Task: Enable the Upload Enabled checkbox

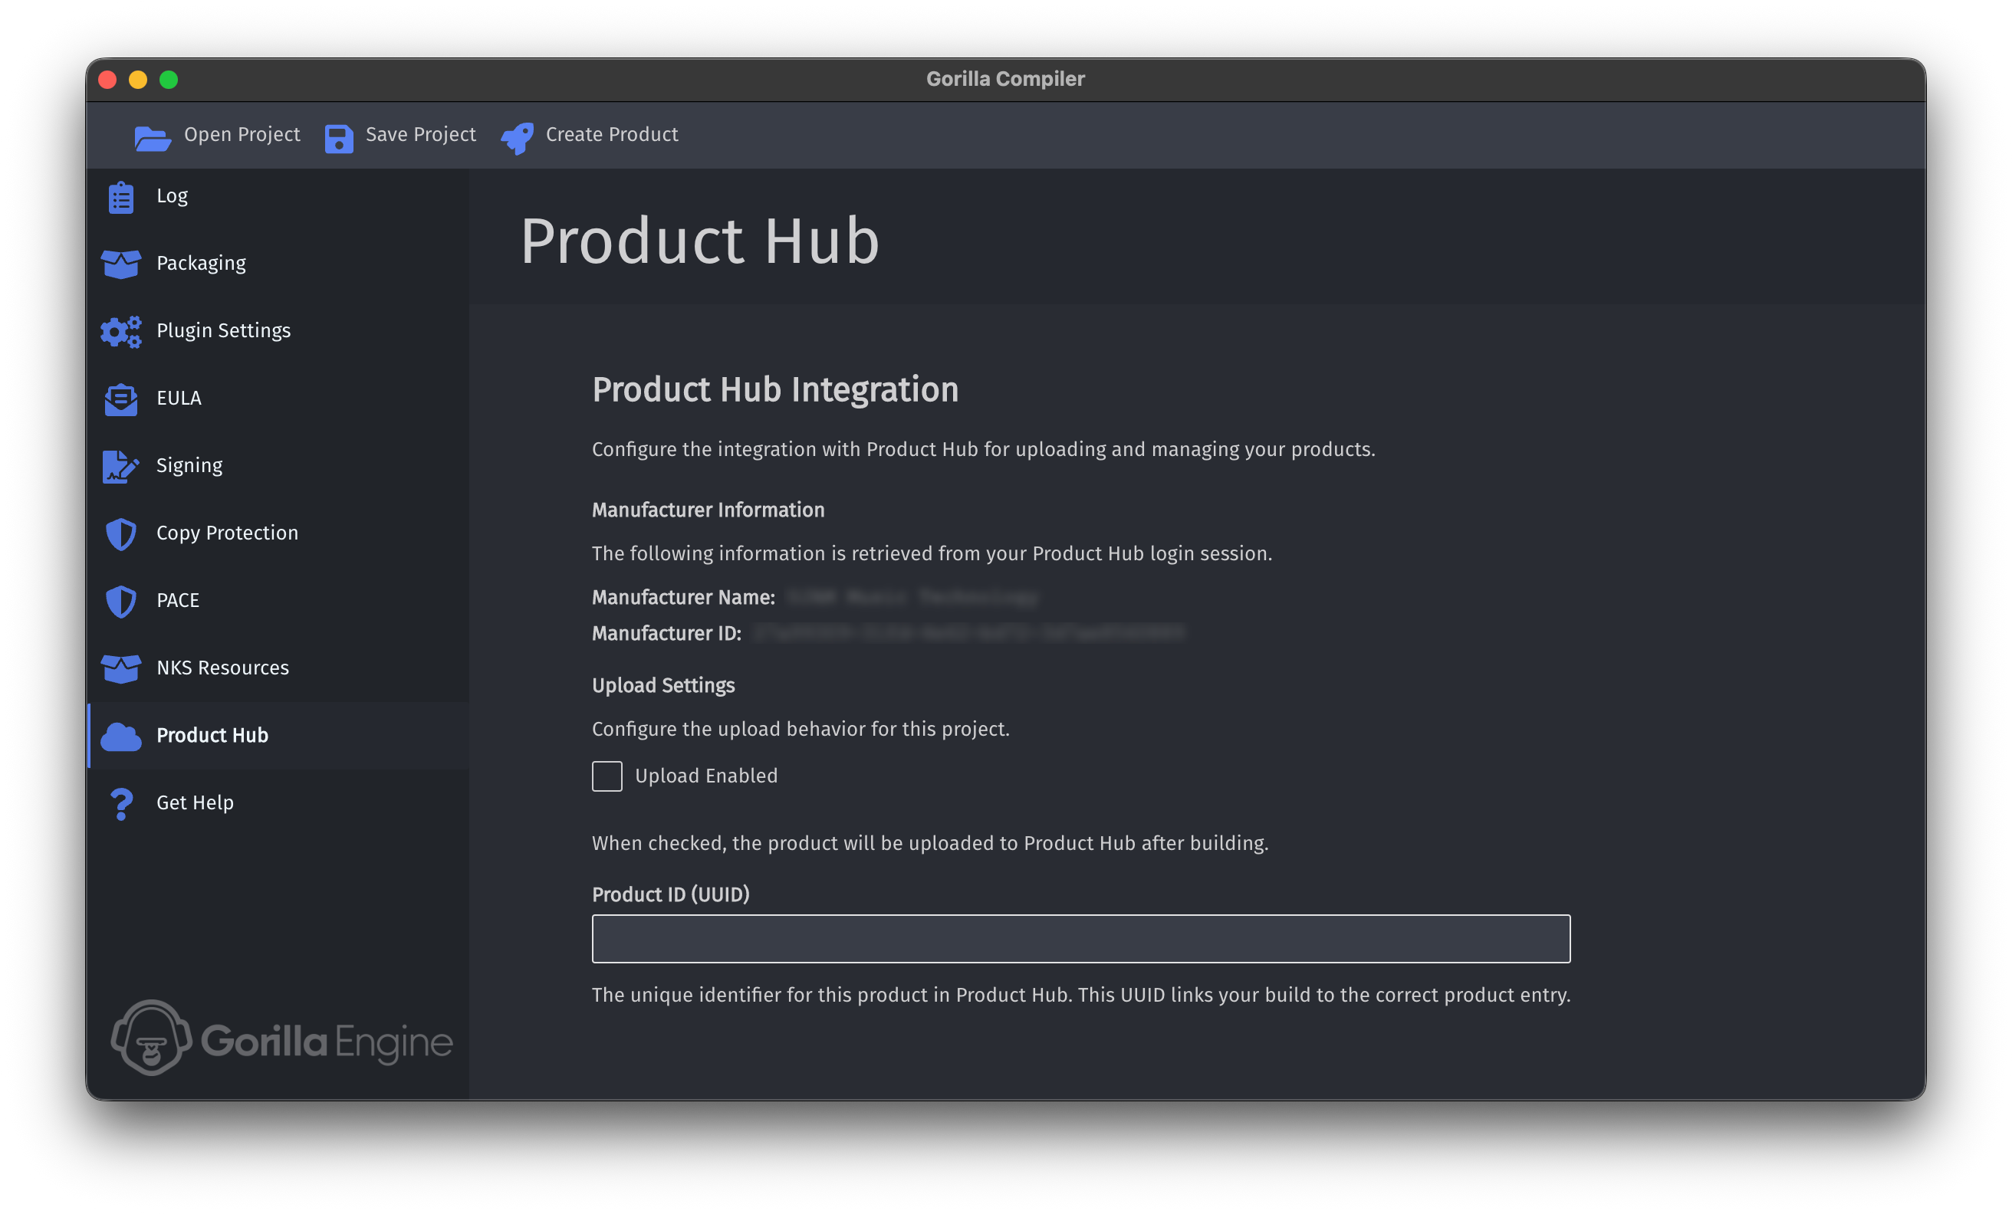Action: 607,776
